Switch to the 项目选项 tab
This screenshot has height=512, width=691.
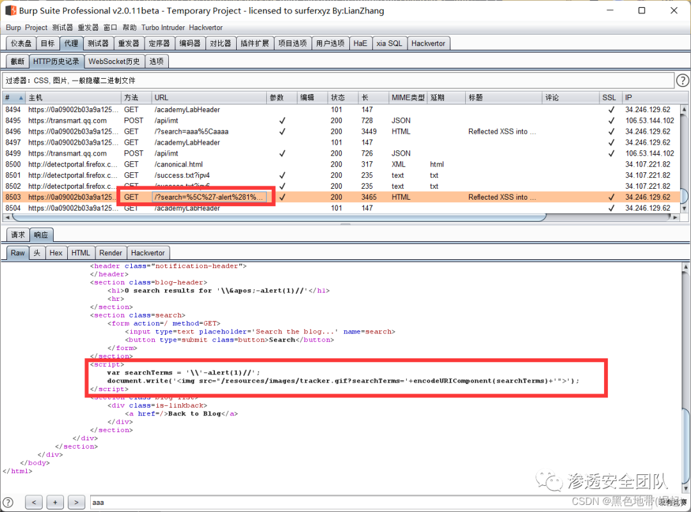292,44
